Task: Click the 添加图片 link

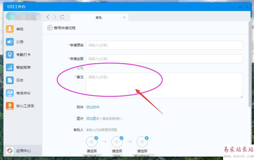Action: (x=92, y=118)
